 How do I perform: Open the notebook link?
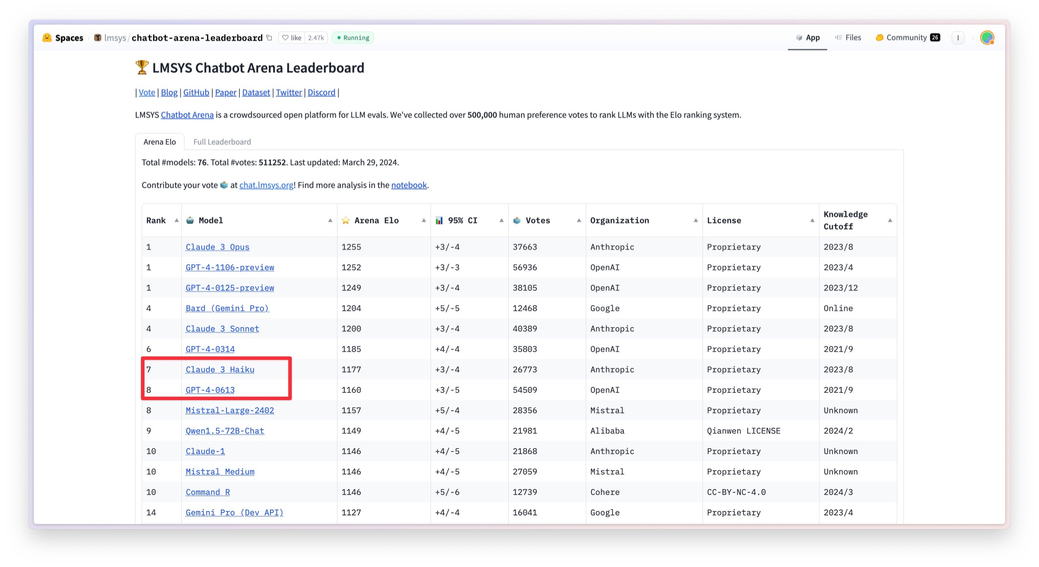pos(409,185)
